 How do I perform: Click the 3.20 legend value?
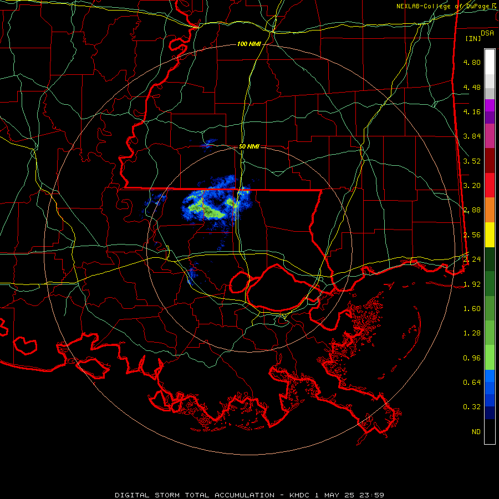pos(472,186)
